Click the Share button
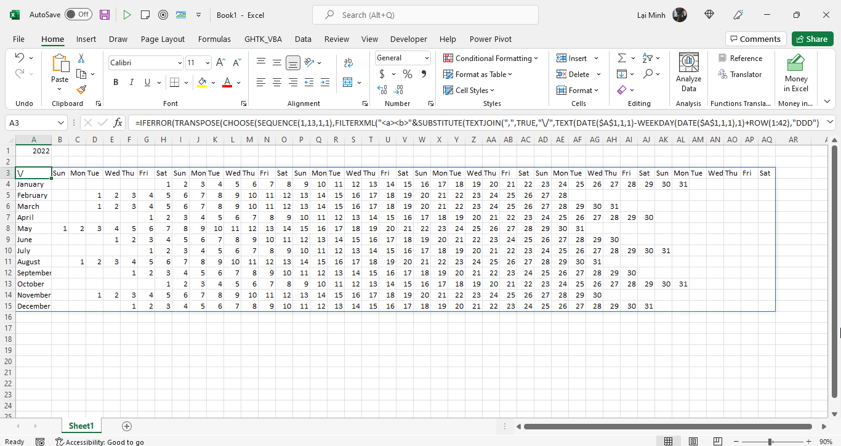The width and height of the screenshot is (841, 446). (812, 38)
